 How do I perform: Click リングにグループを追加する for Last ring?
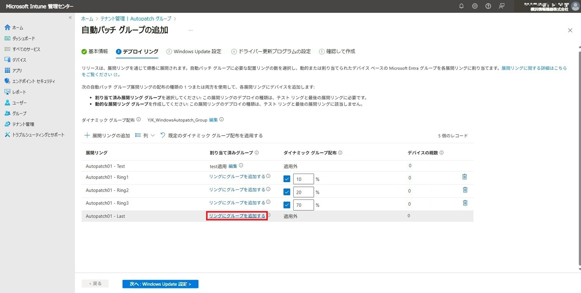(237, 216)
